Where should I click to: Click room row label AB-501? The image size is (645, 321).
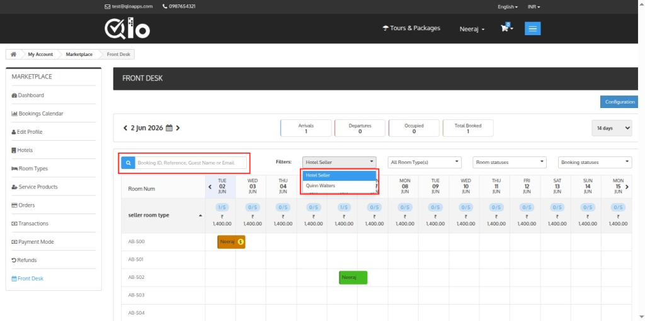tap(136, 259)
